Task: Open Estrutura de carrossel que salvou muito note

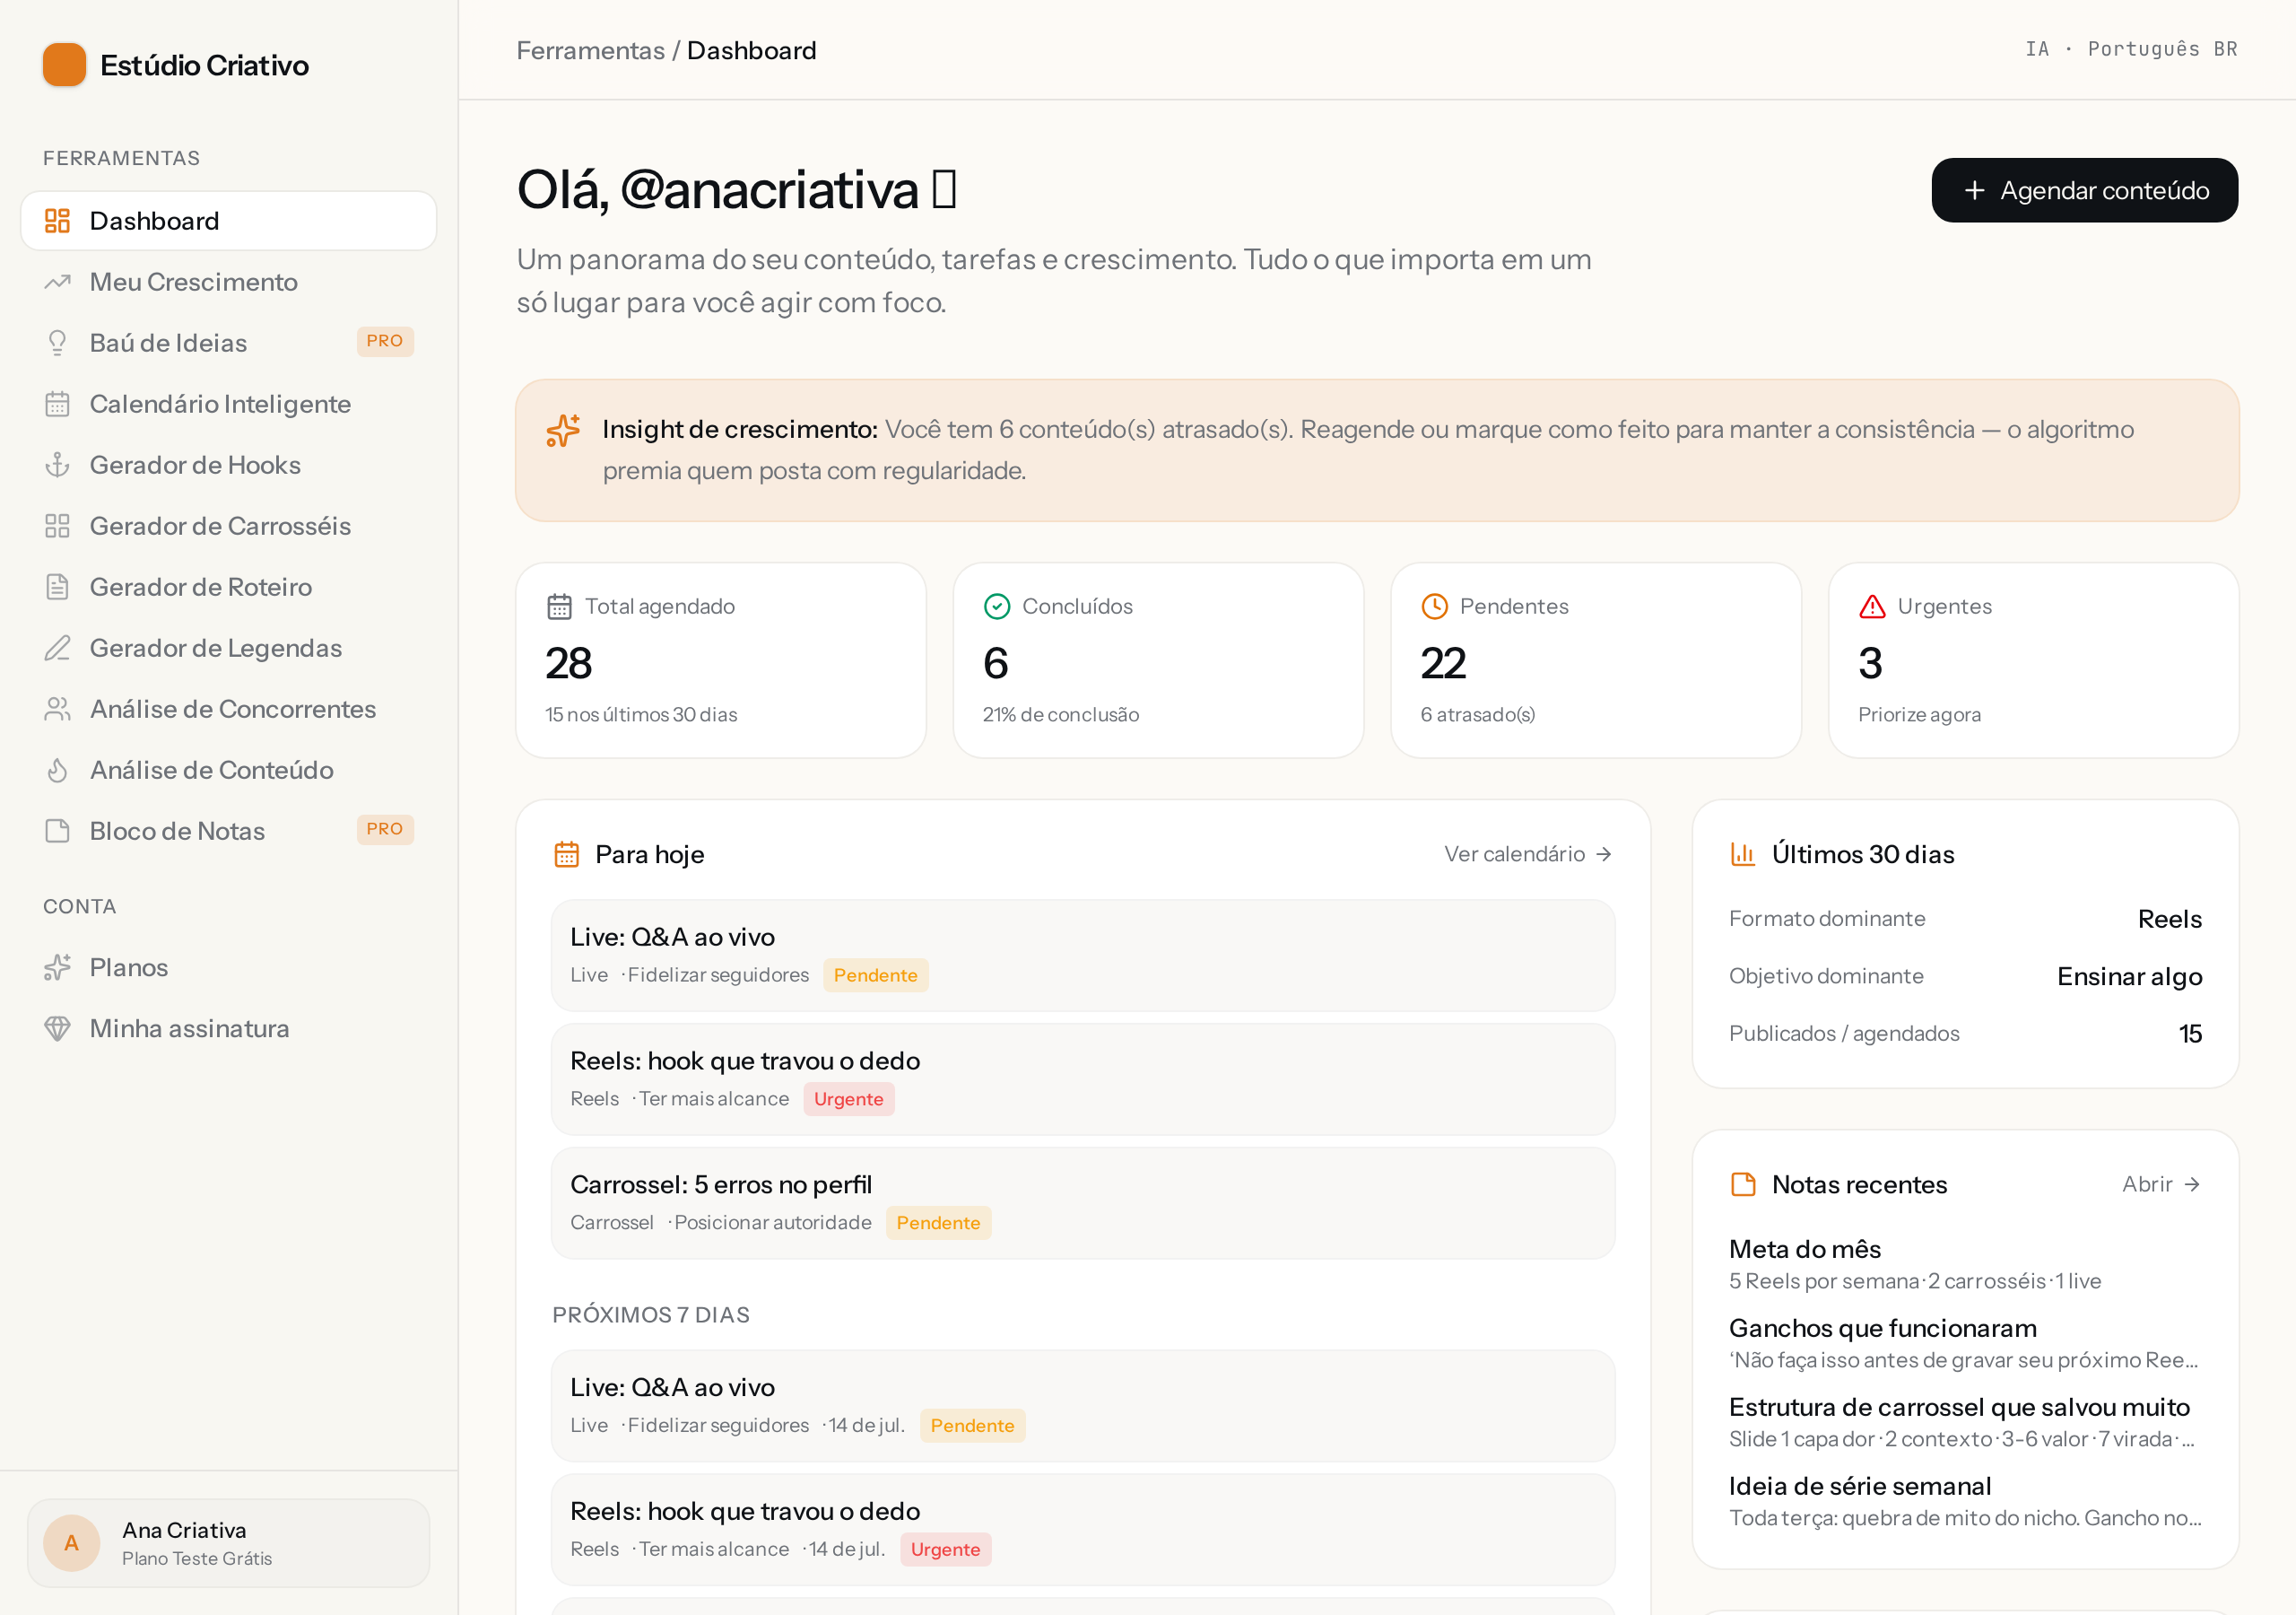Action: point(1965,1423)
